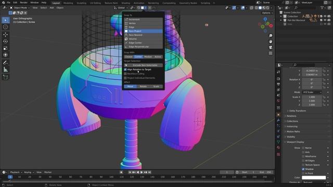Enable Scale in snap Affect options
The image size is (333, 187).
[156, 87]
